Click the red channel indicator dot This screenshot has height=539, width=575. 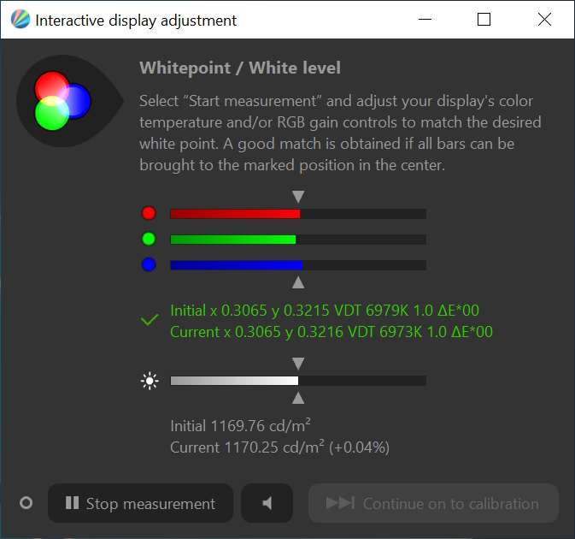click(x=149, y=214)
